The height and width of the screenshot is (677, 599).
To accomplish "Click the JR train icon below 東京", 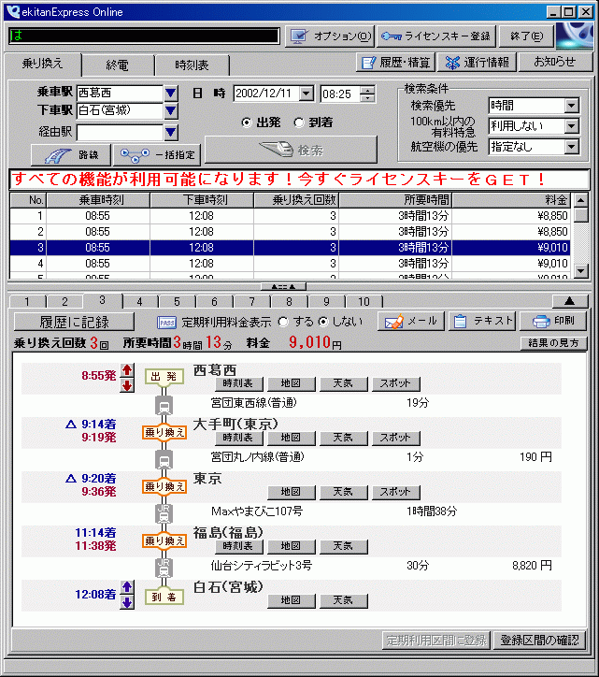I will point(164,513).
